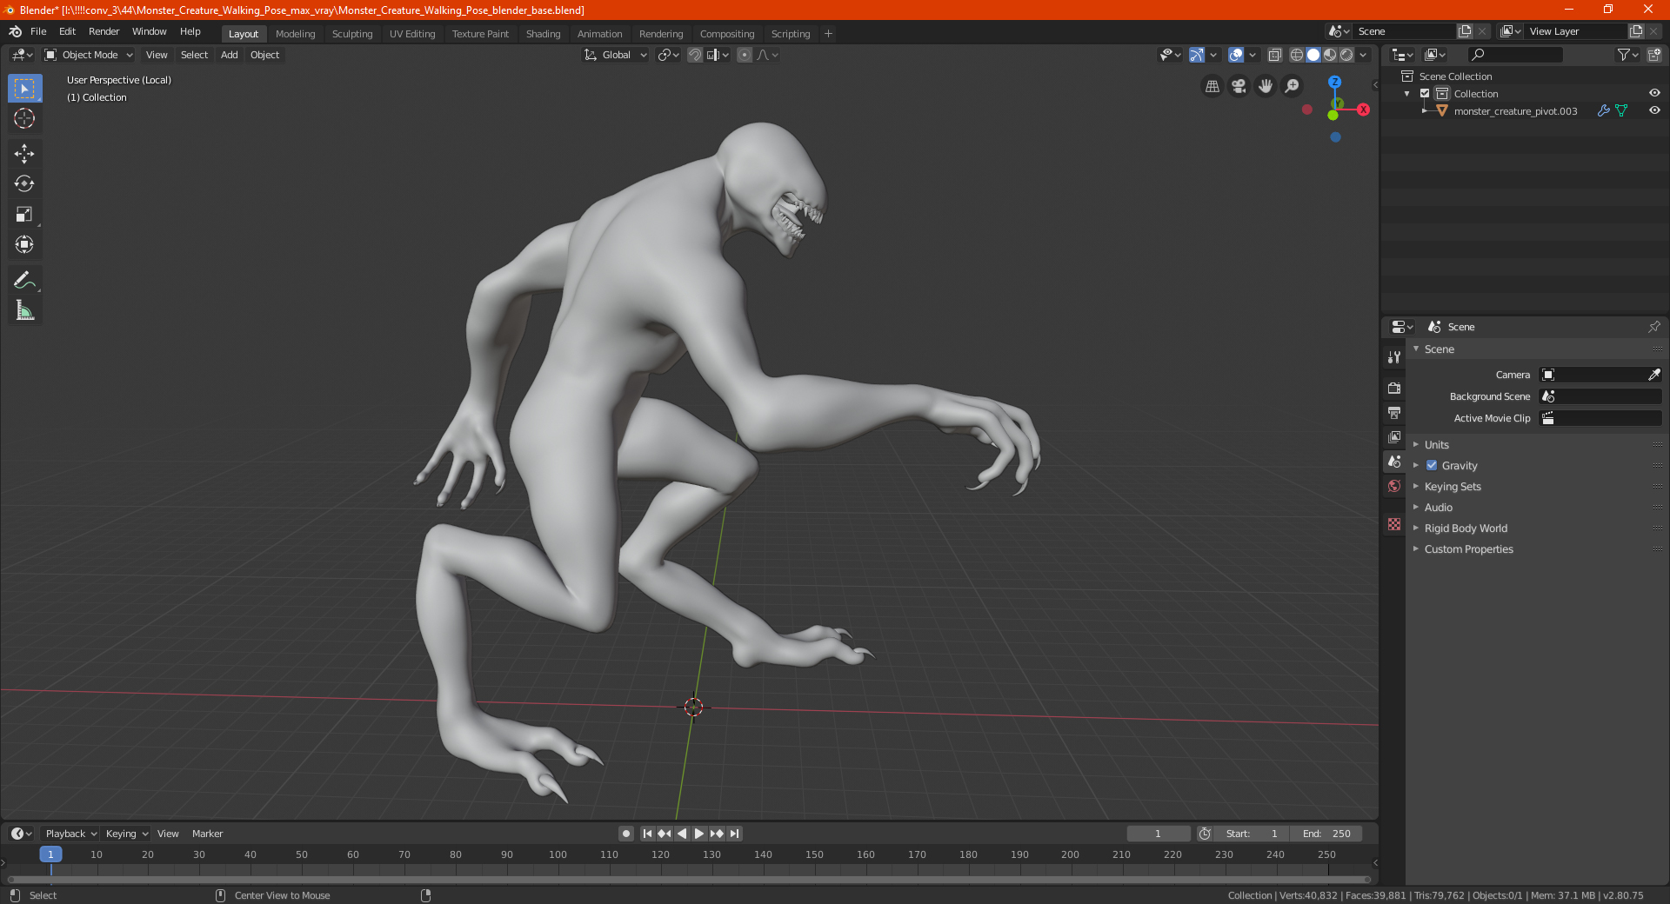Toggle viewport overlays

coord(1236,55)
